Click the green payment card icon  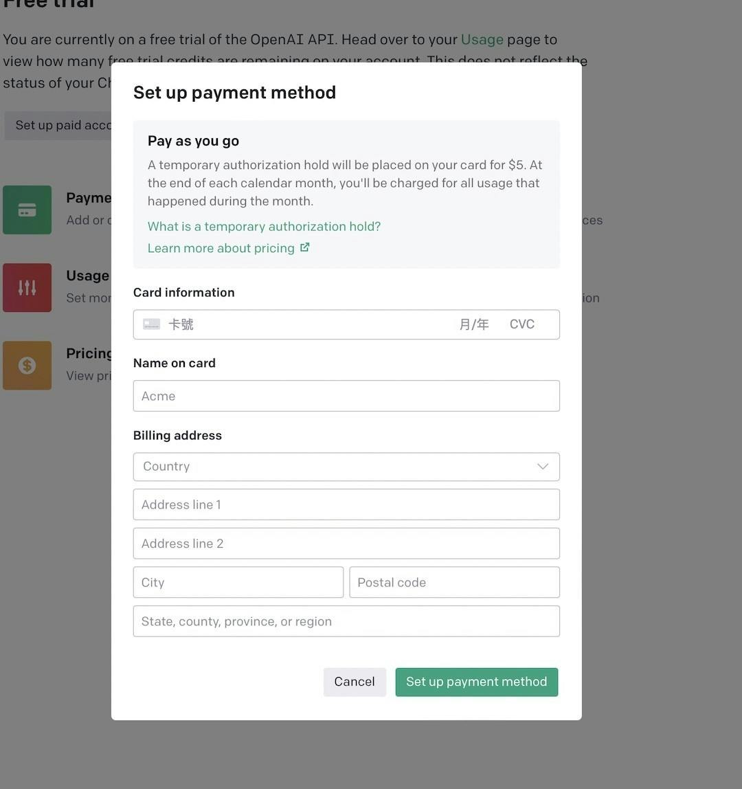click(x=27, y=210)
